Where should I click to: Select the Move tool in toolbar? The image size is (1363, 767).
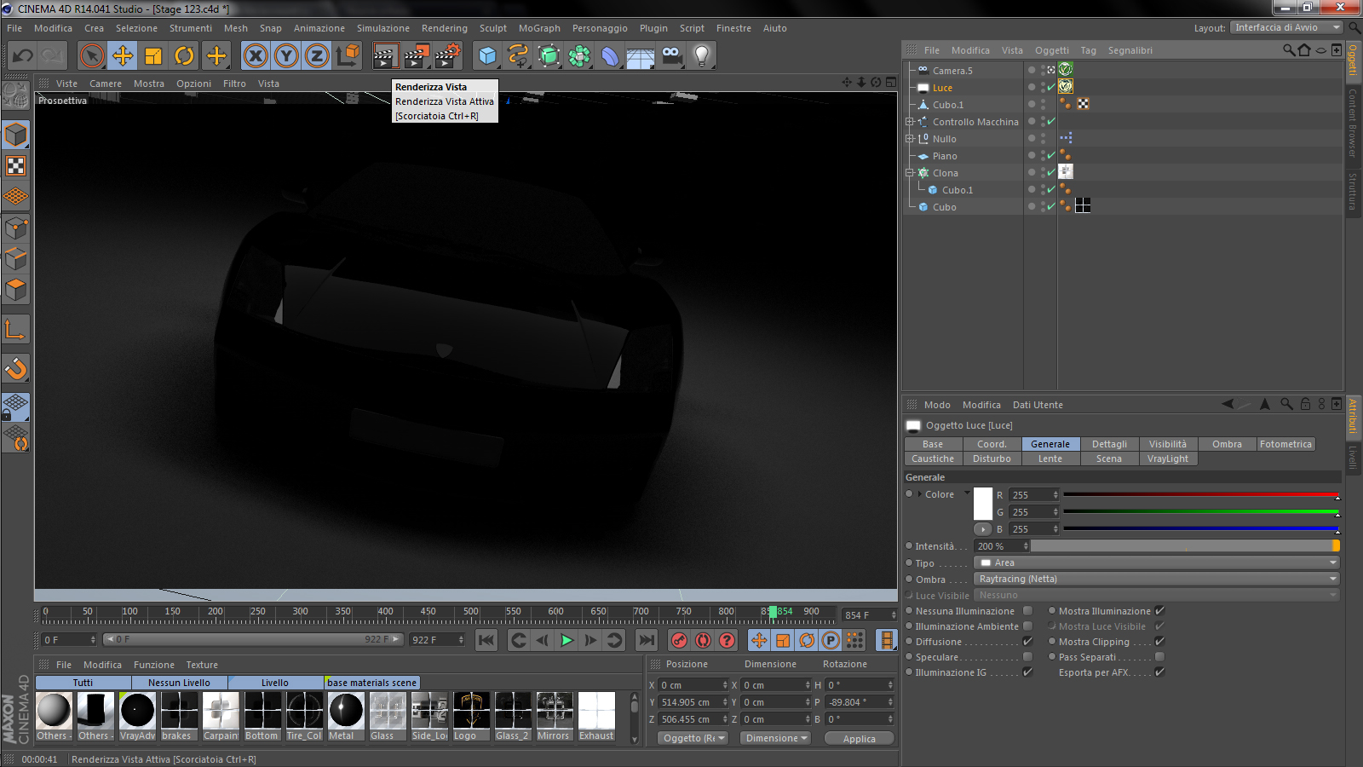coord(123,56)
